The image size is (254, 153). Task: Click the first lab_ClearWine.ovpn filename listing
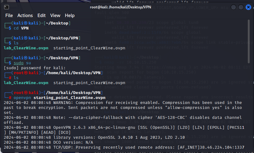26,48
